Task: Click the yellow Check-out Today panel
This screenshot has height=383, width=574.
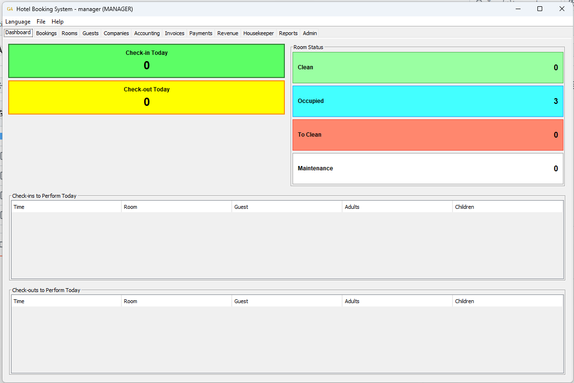Action: click(x=147, y=97)
